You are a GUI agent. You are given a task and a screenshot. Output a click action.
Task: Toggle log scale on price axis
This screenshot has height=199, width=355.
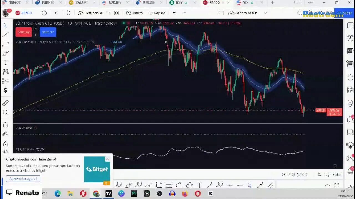[327, 174]
